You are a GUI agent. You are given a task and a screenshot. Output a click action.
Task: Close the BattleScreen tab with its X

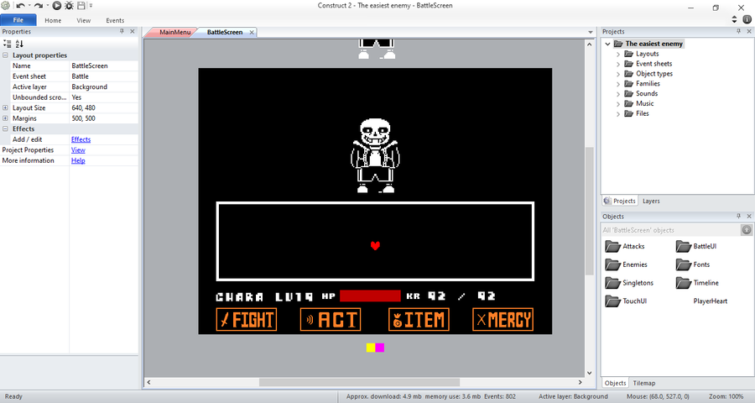click(252, 32)
